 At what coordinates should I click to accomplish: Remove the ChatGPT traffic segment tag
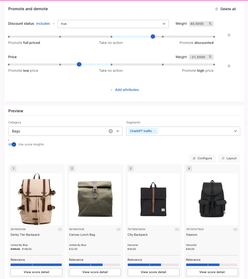pyautogui.click(x=155, y=131)
